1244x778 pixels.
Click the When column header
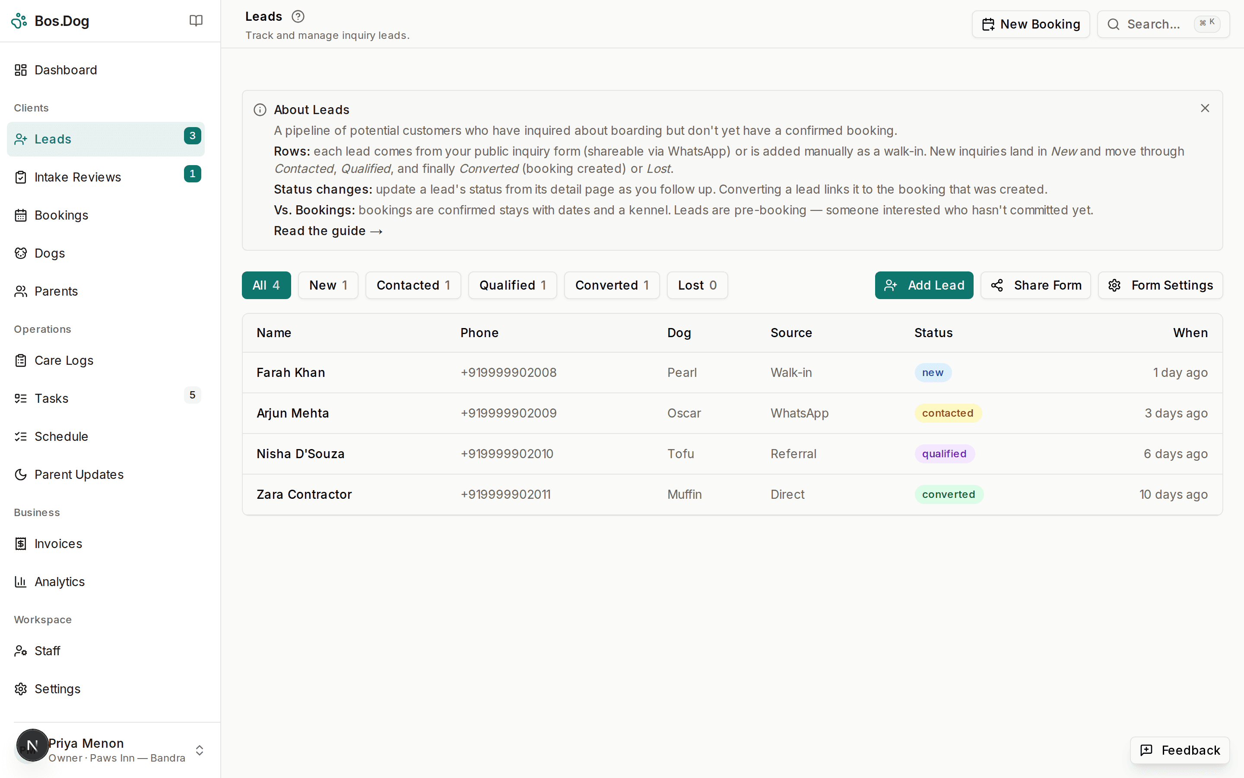[1190, 333]
